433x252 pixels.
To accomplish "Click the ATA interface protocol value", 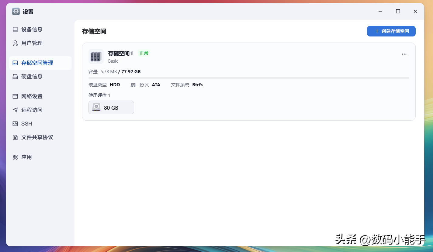I will click(156, 85).
